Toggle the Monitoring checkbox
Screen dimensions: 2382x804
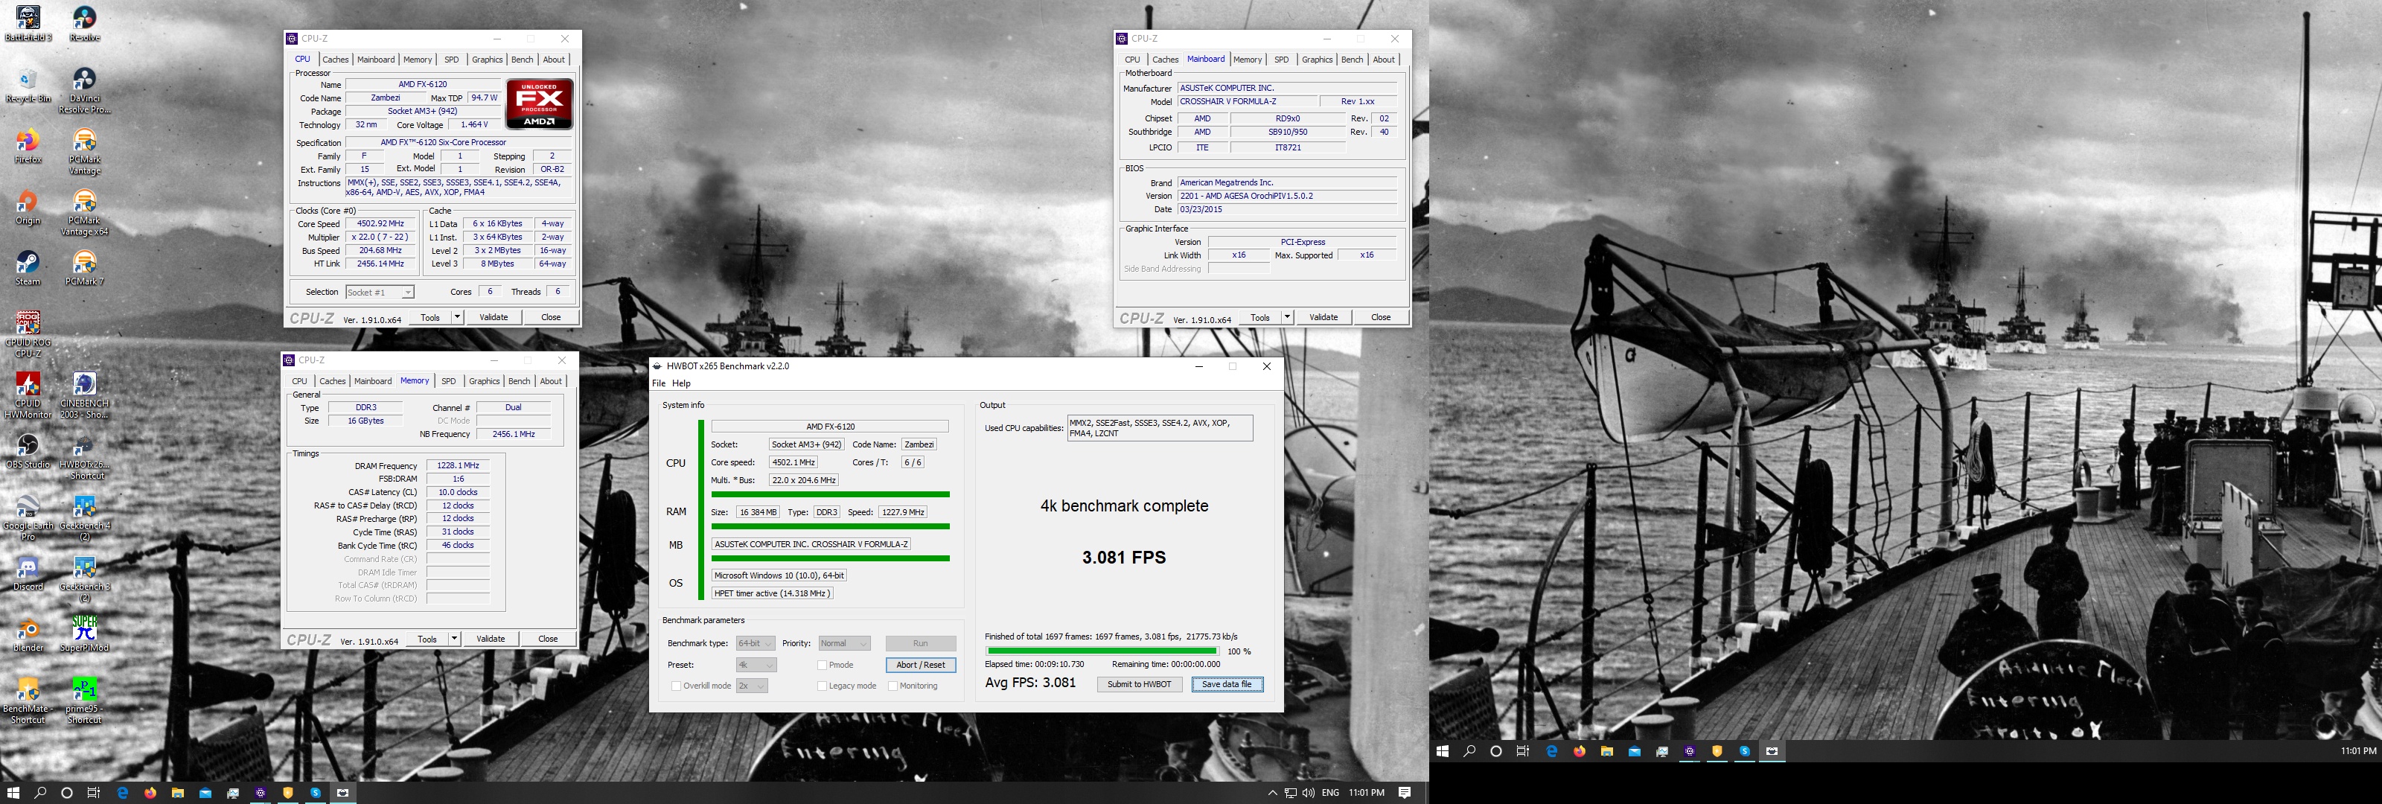point(893,686)
